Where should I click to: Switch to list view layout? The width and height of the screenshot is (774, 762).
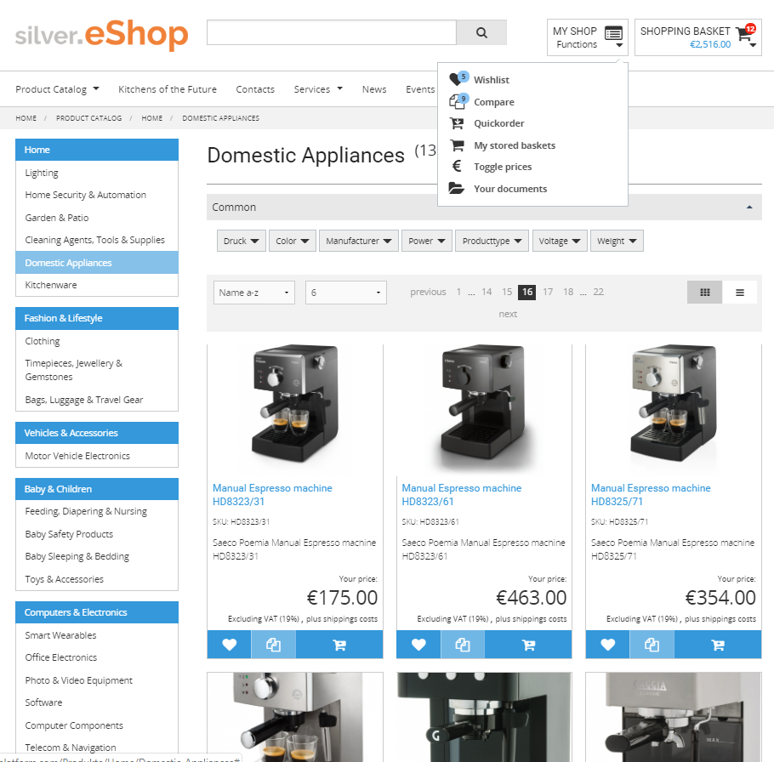tap(739, 293)
